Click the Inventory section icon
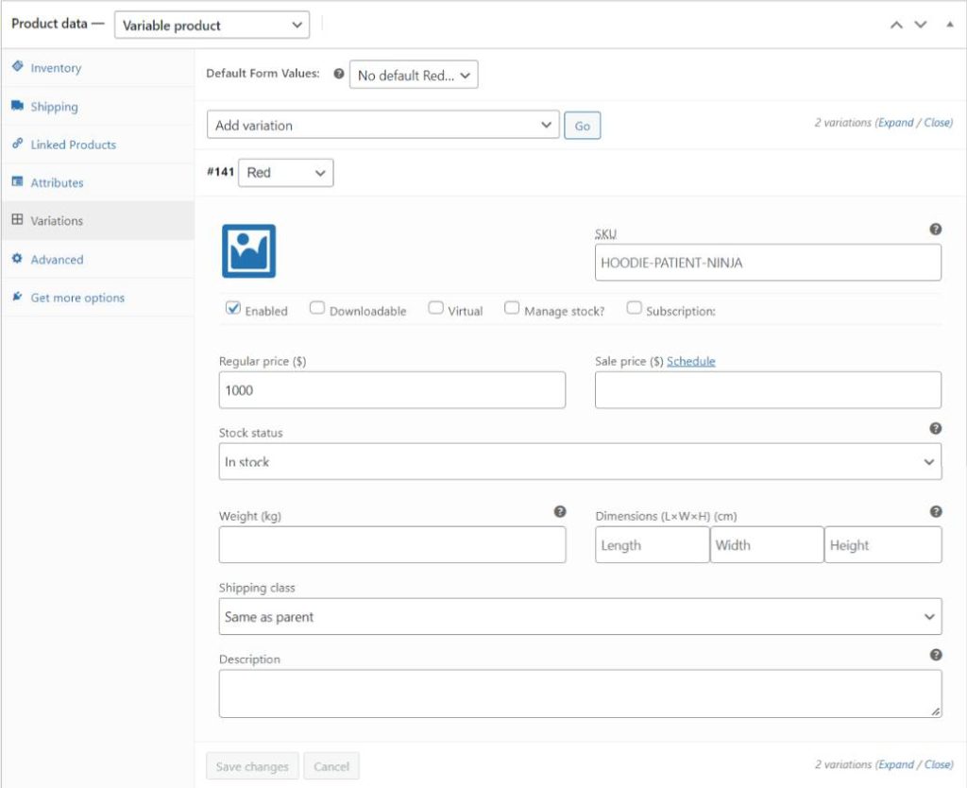 pos(17,68)
